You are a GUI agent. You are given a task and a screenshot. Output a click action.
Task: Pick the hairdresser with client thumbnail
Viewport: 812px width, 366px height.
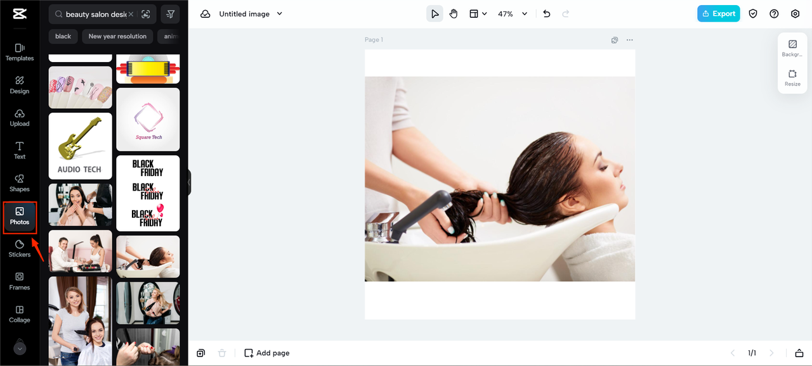[x=81, y=320]
